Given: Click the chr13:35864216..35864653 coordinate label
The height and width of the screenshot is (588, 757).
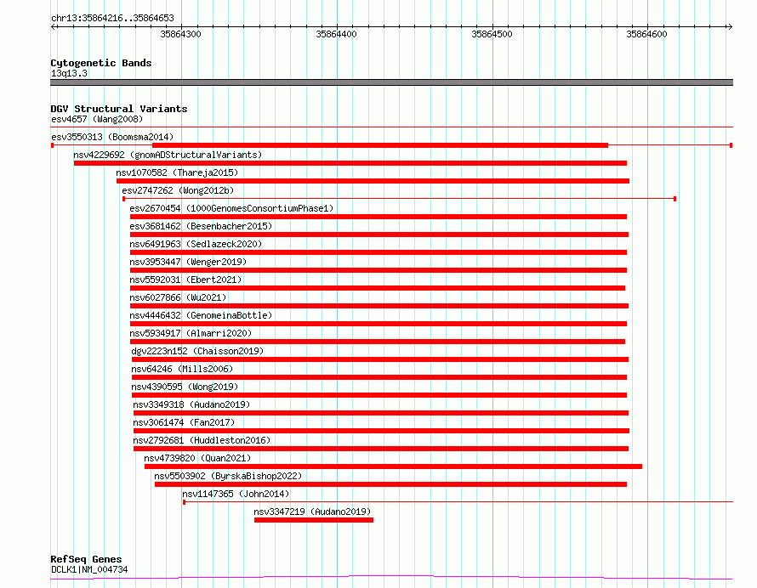Looking at the screenshot, I should tap(112, 19).
